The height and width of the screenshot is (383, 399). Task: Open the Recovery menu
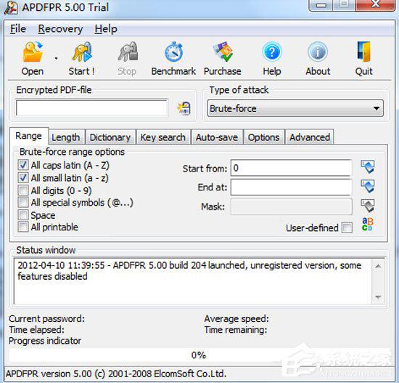pyautogui.click(x=60, y=29)
